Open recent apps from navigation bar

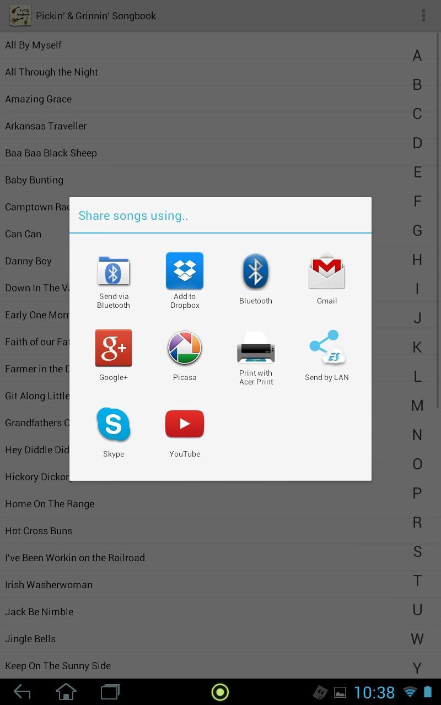point(110,692)
